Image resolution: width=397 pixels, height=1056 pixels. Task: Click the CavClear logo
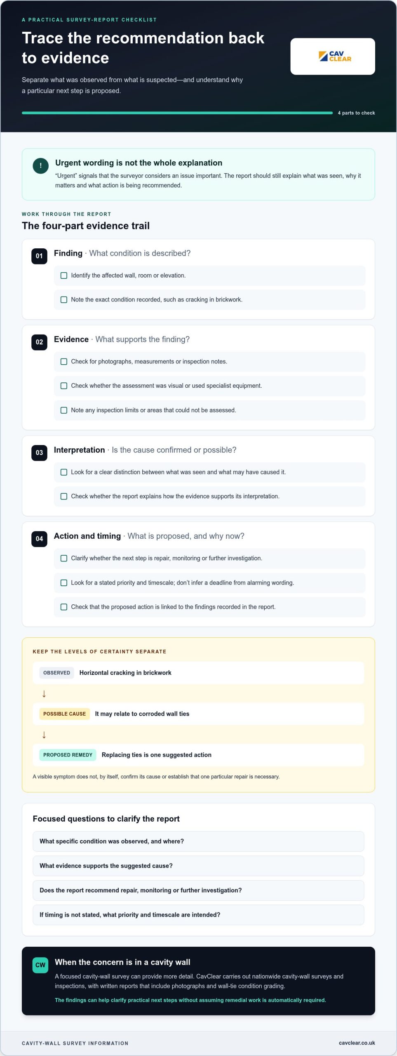[335, 57]
